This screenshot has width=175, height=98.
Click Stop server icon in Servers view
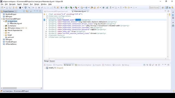click(x=156, y=65)
